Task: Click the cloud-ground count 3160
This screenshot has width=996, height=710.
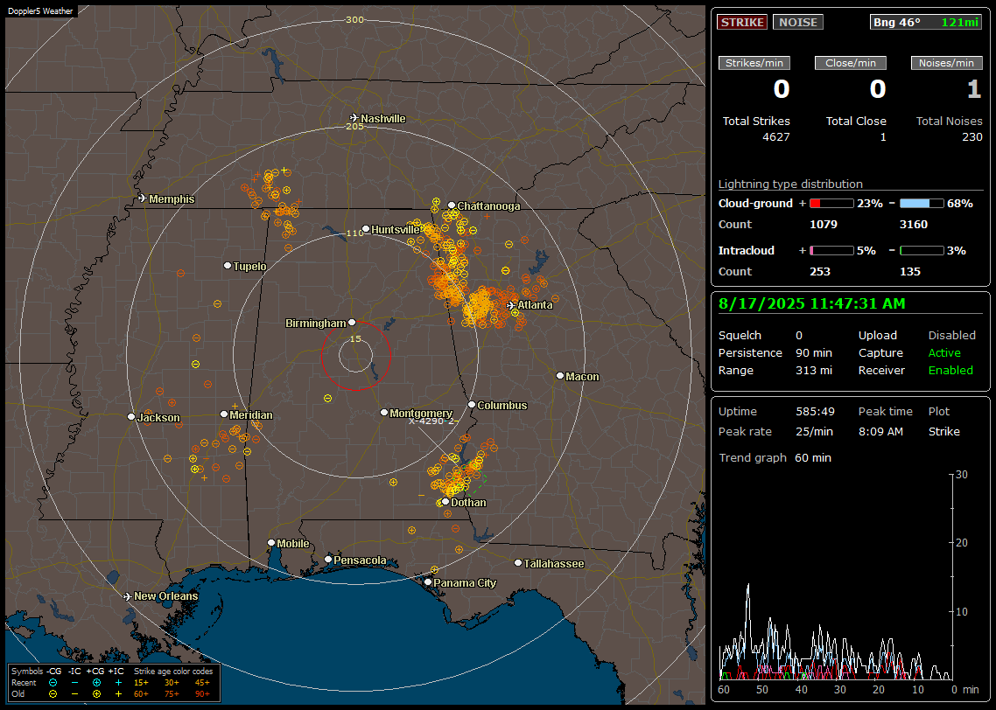Action: click(914, 225)
